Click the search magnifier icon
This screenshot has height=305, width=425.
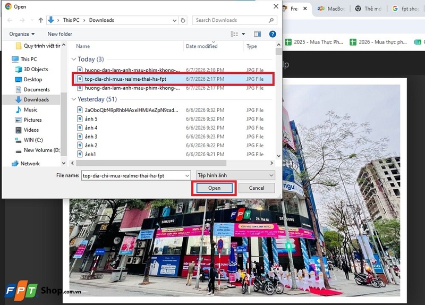point(271,20)
